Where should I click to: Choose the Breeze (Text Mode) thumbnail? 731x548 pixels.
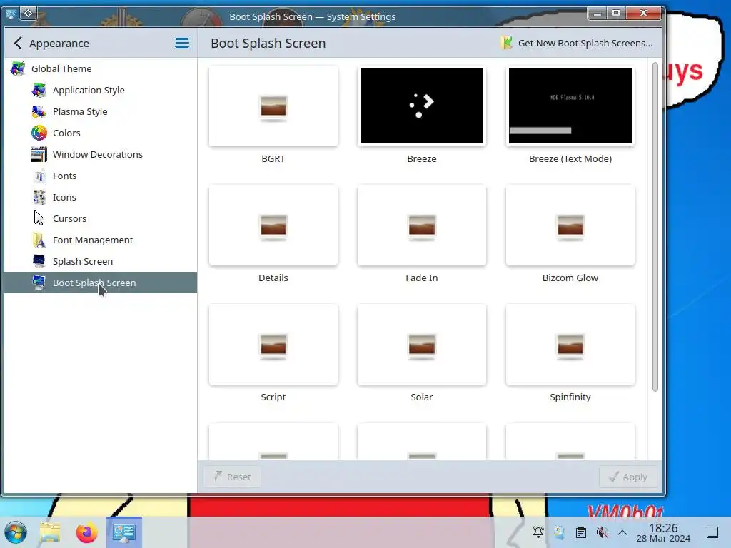(570, 106)
